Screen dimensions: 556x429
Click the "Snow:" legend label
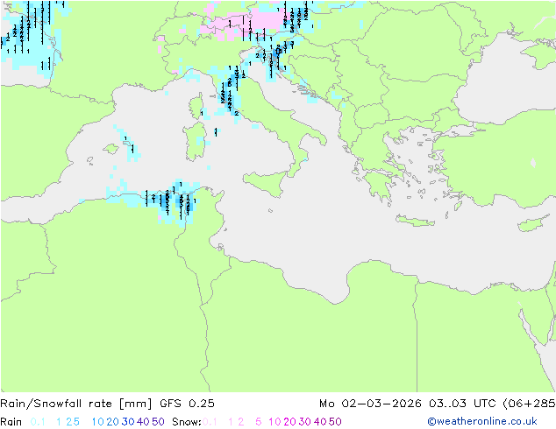pyautogui.click(x=187, y=422)
